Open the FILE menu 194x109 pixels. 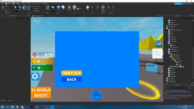tap(2, 4)
